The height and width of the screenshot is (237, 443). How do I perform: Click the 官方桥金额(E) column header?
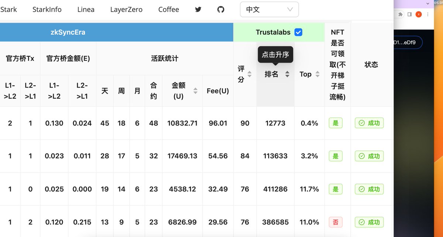pyautogui.click(x=68, y=58)
